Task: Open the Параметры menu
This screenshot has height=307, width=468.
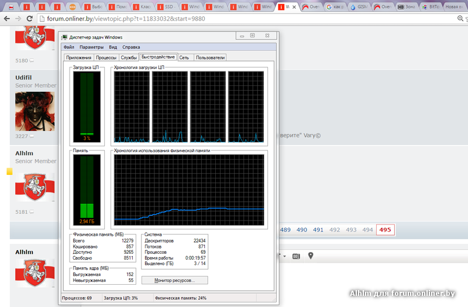Action: 91,47
